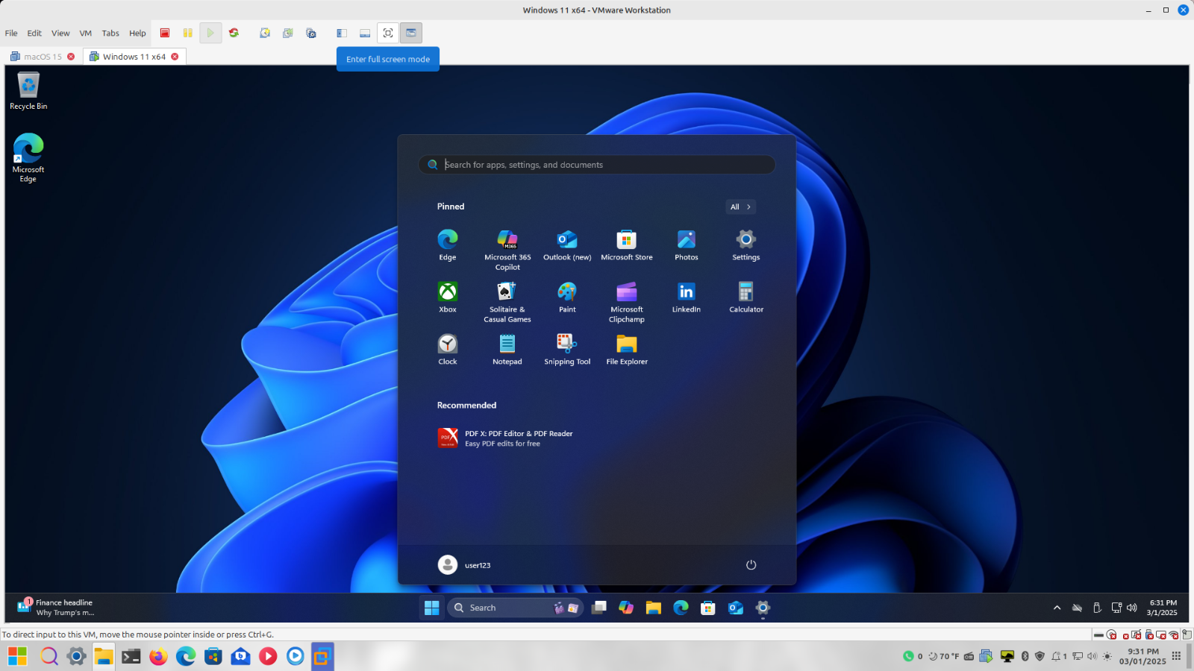The width and height of the screenshot is (1194, 671).
Task: Open Microsoft Clipchamp pinned app
Action: coord(627,302)
